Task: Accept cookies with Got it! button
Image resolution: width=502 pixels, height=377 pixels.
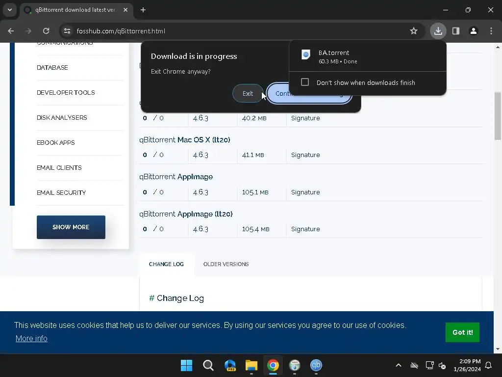Action: point(462,332)
